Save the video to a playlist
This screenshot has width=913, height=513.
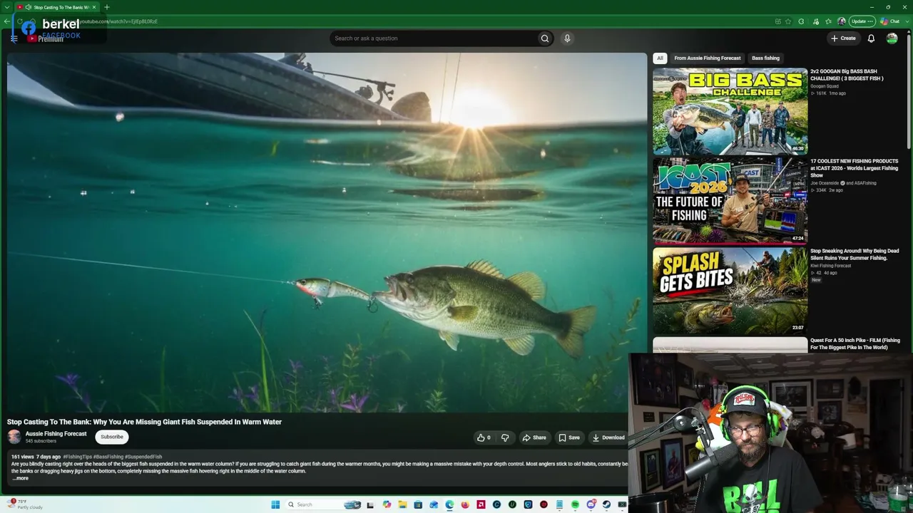click(568, 437)
